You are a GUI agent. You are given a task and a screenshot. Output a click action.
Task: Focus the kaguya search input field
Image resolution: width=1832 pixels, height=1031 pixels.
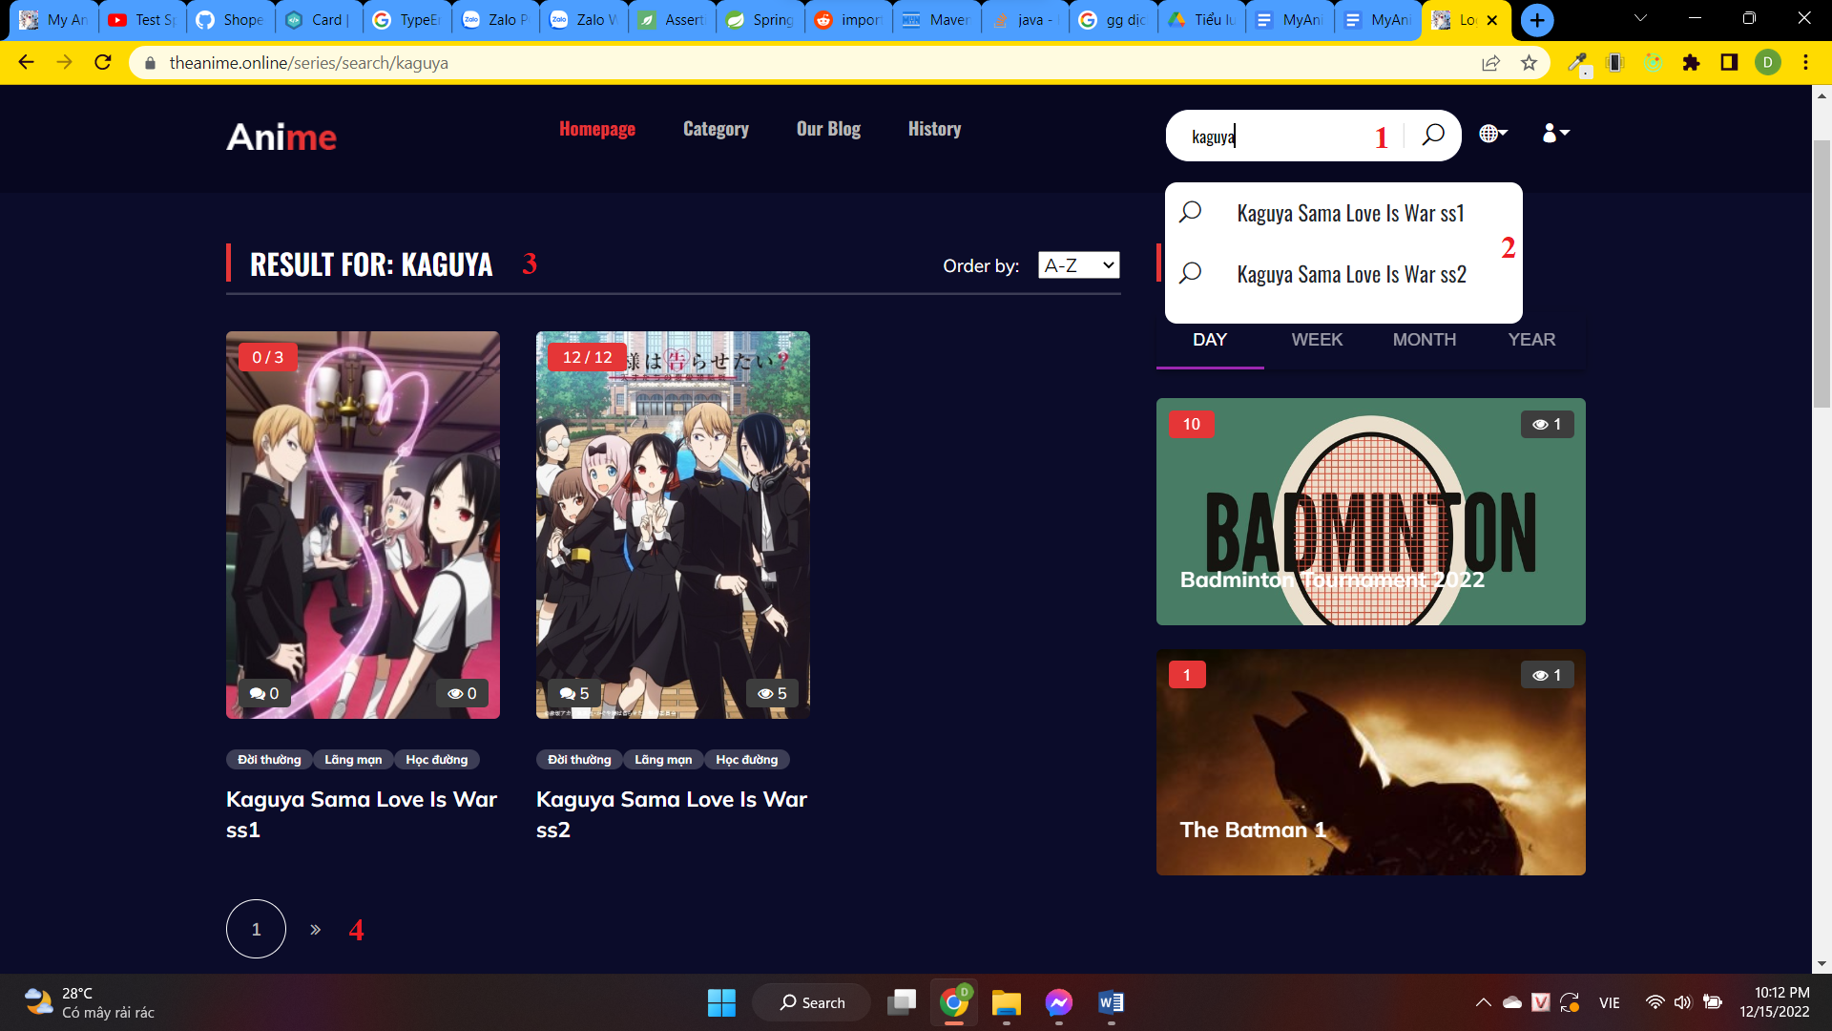click(1279, 136)
